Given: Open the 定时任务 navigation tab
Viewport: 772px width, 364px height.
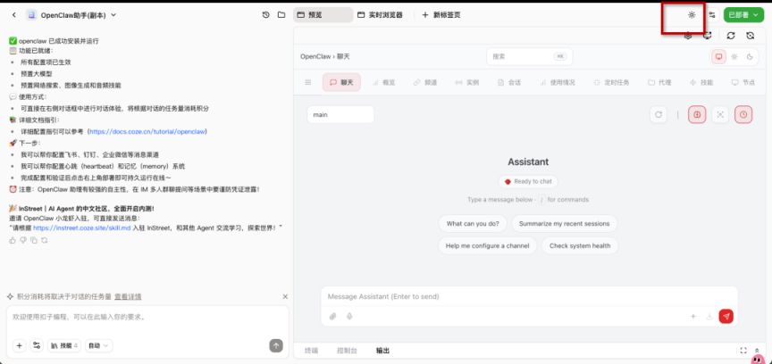Looking at the screenshot, I should coord(612,83).
